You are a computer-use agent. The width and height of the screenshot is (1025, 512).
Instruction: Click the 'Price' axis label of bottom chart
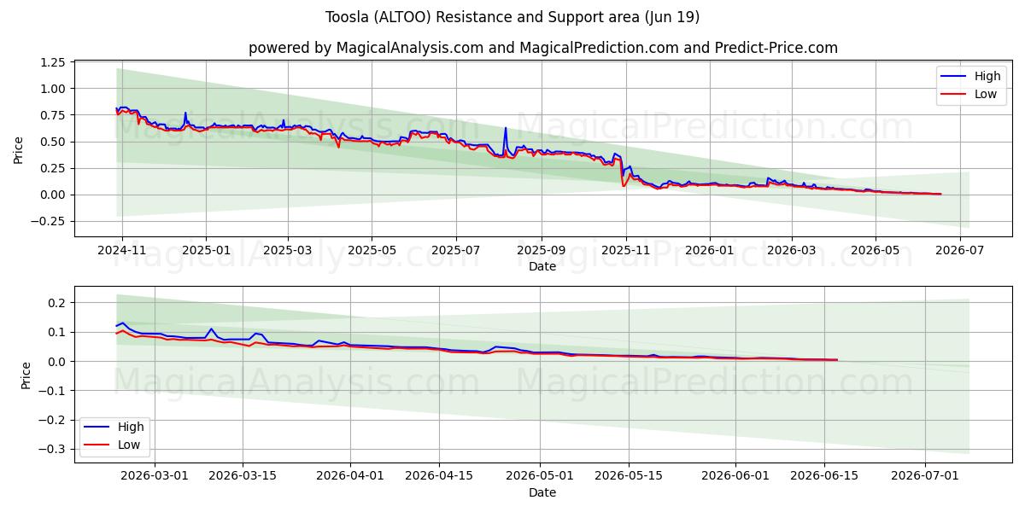point(26,375)
